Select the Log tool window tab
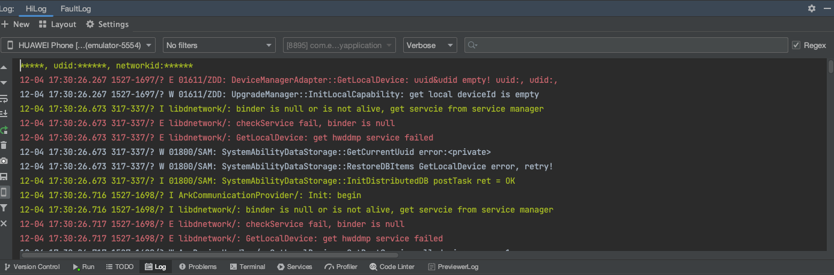The width and height of the screenshot is (834, 275). pos(156,267)
